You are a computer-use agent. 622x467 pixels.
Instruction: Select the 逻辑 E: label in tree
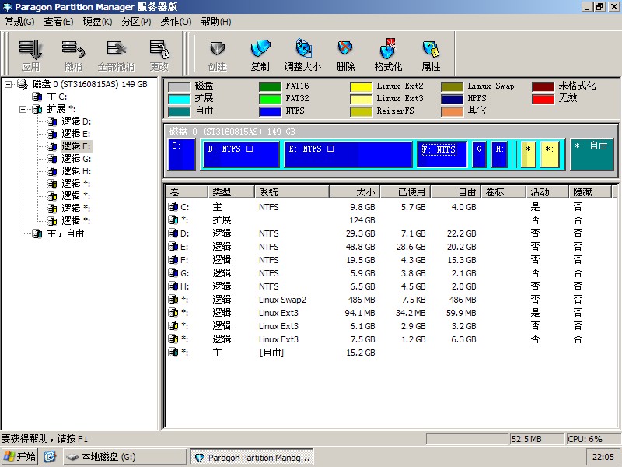pyautogui.click(x=75, y=134)
